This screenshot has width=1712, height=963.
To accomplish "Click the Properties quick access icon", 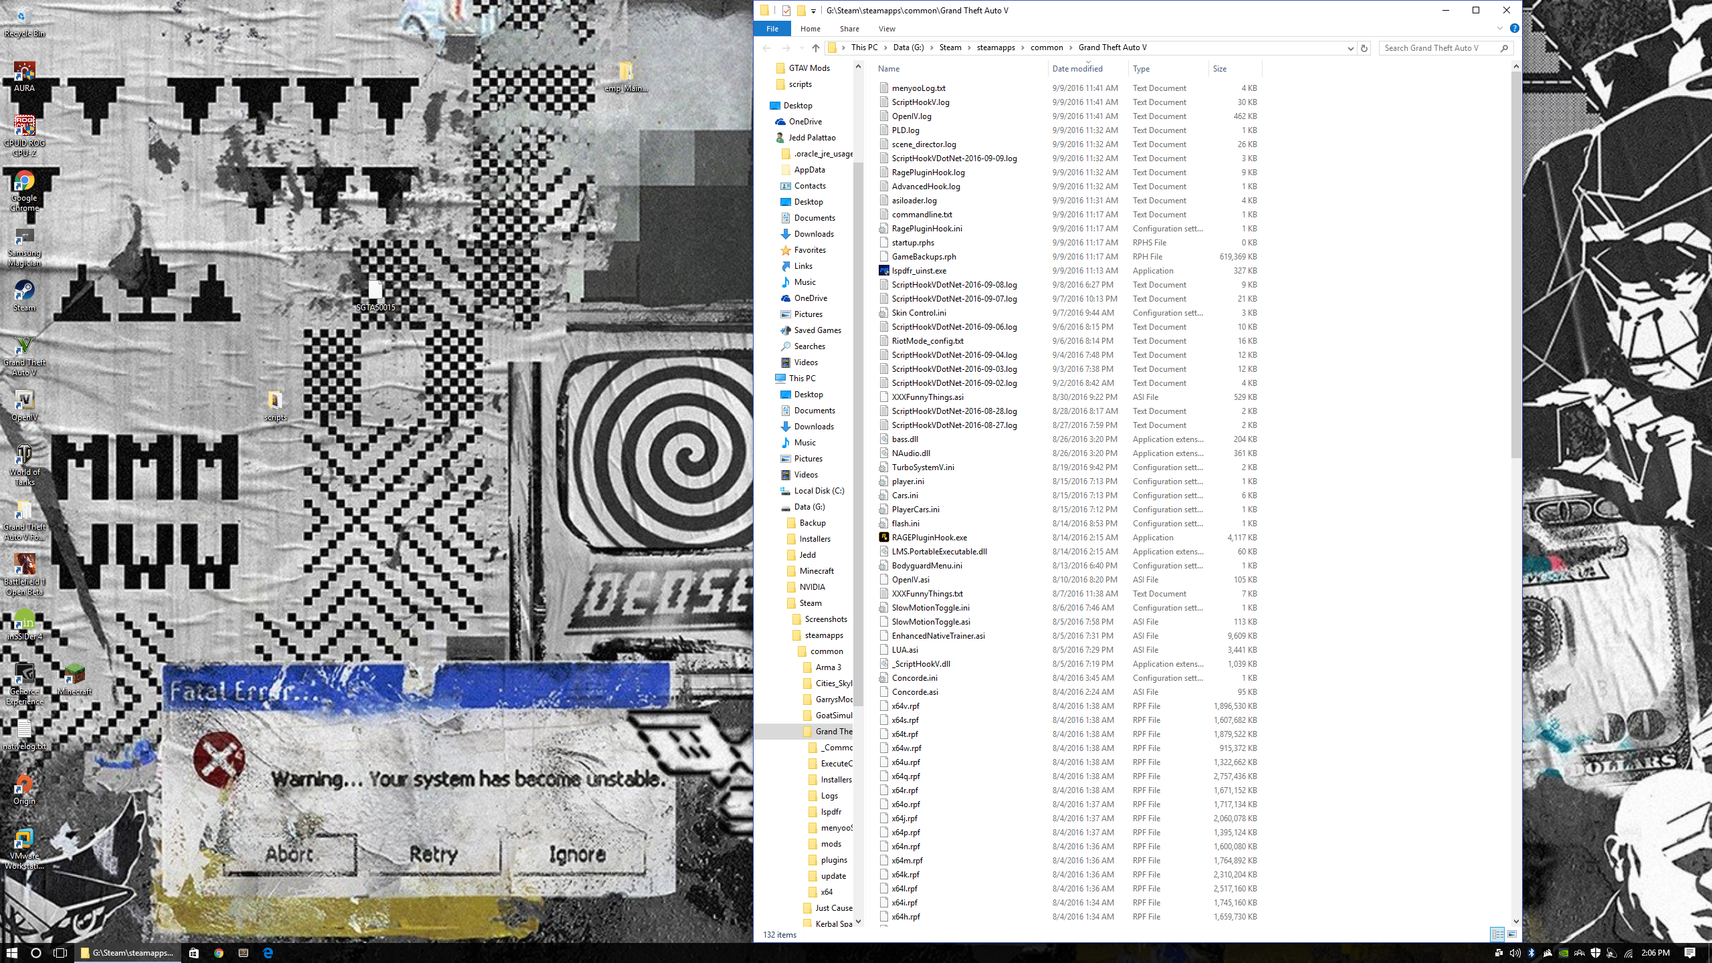I will (786, 11).
